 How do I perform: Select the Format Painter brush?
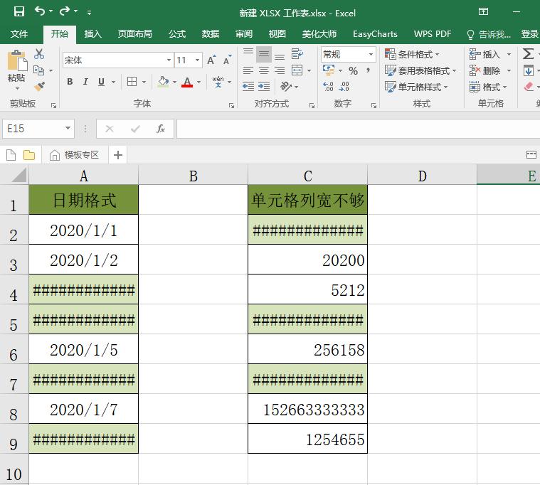tap(39, 86)
